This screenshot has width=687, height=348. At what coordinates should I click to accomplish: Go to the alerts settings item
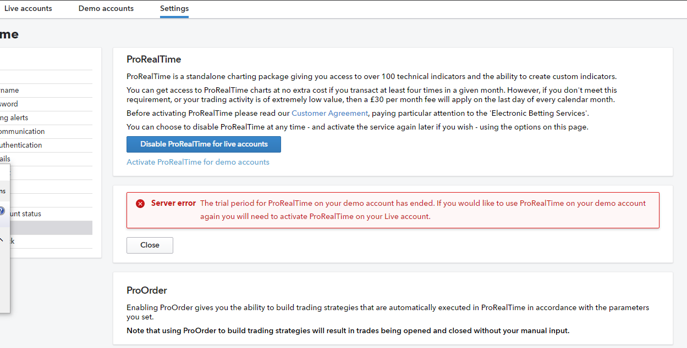pyautogui.click(x=14, y=118)
